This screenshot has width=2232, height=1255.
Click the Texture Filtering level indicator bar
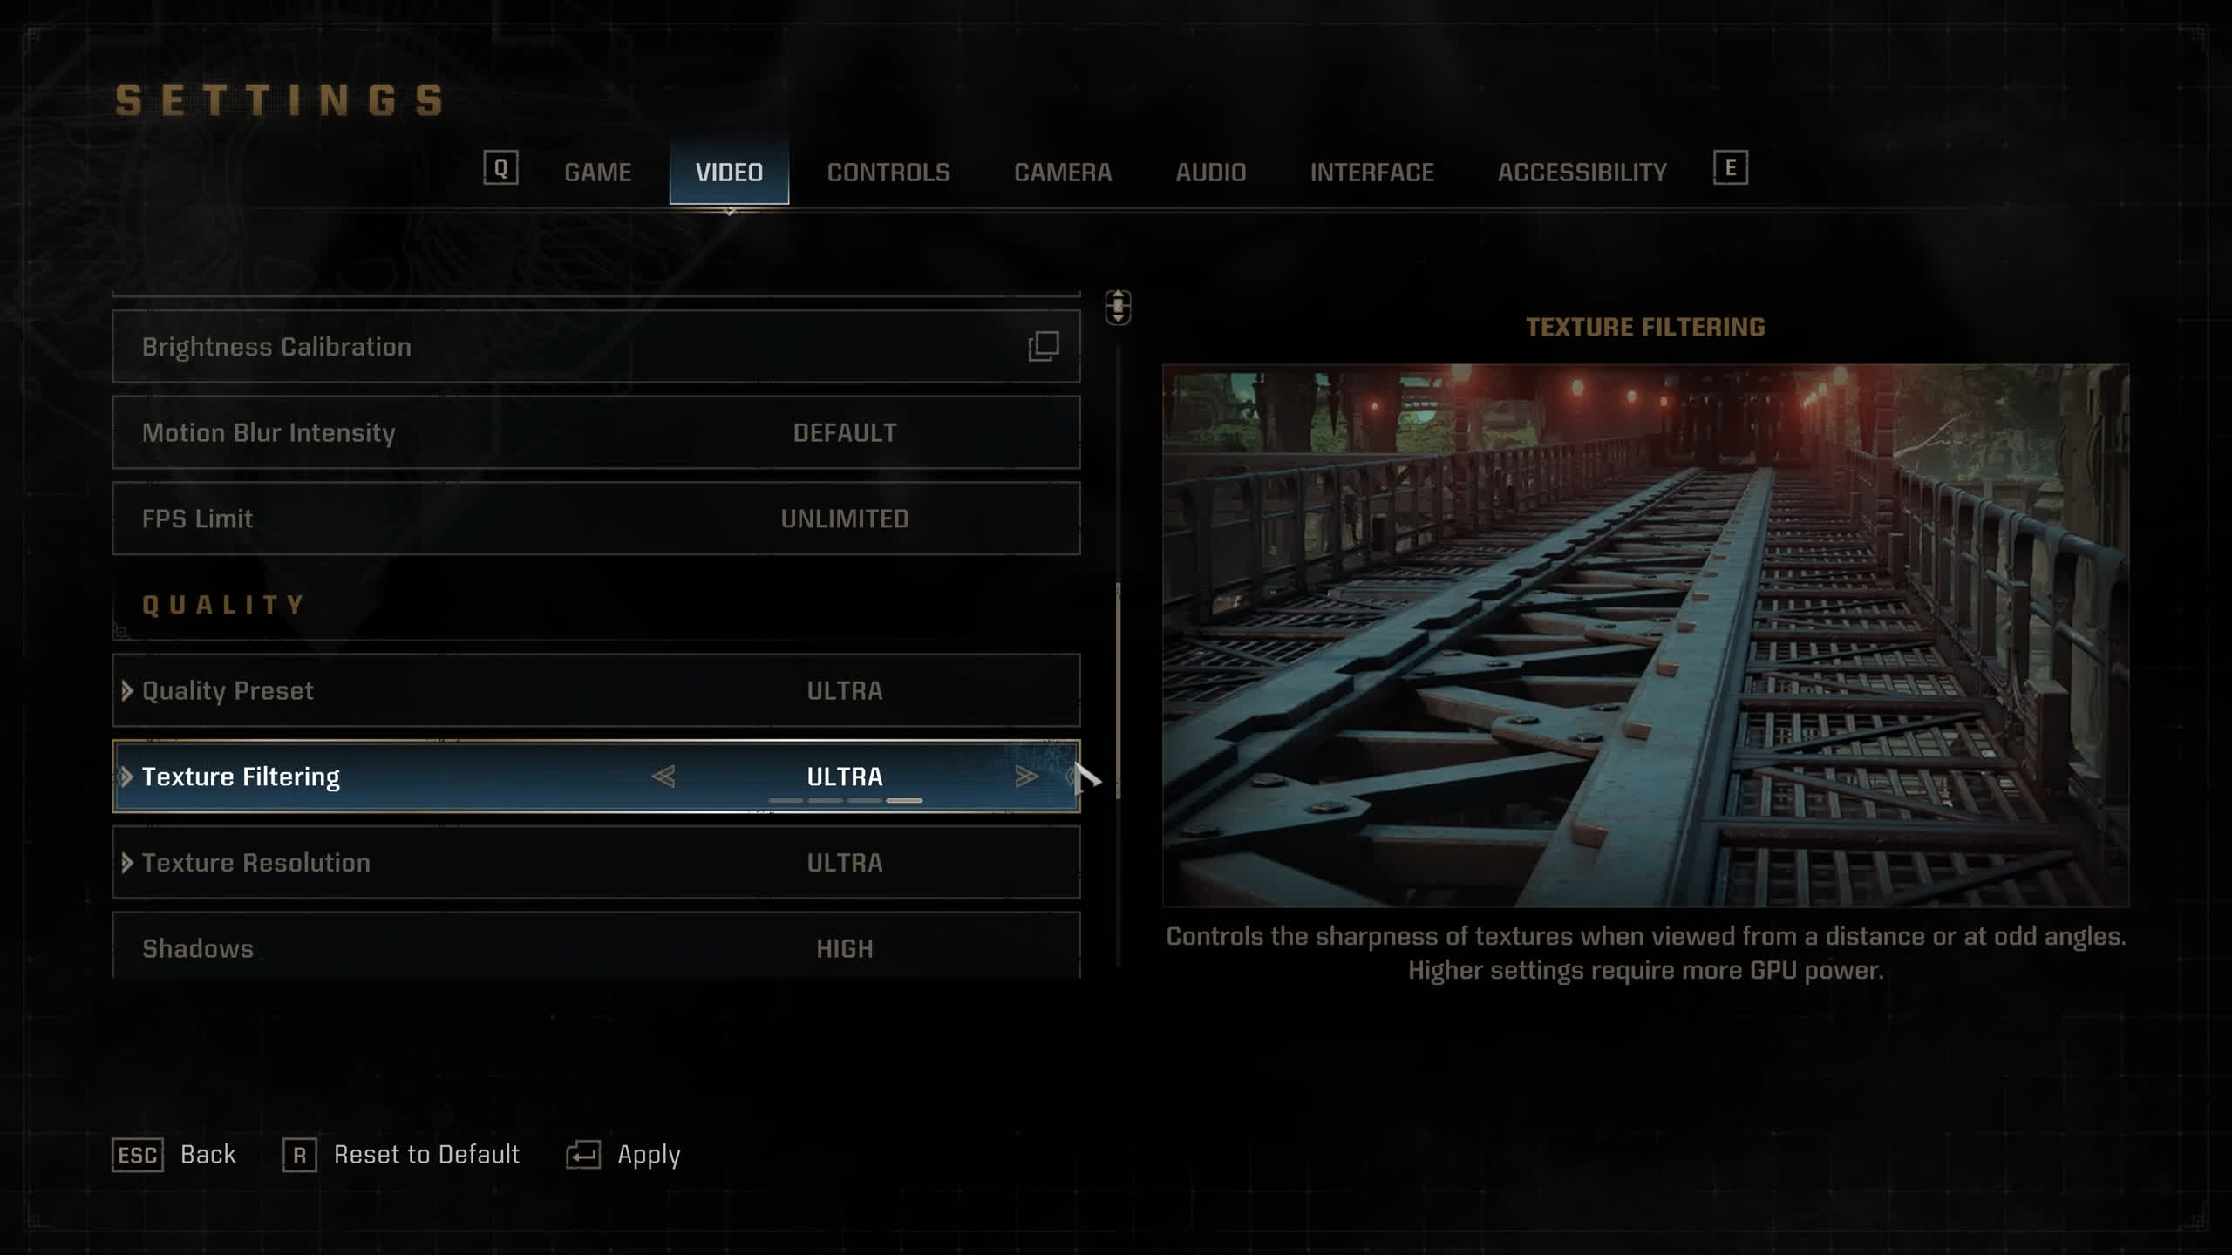point(845,799)
